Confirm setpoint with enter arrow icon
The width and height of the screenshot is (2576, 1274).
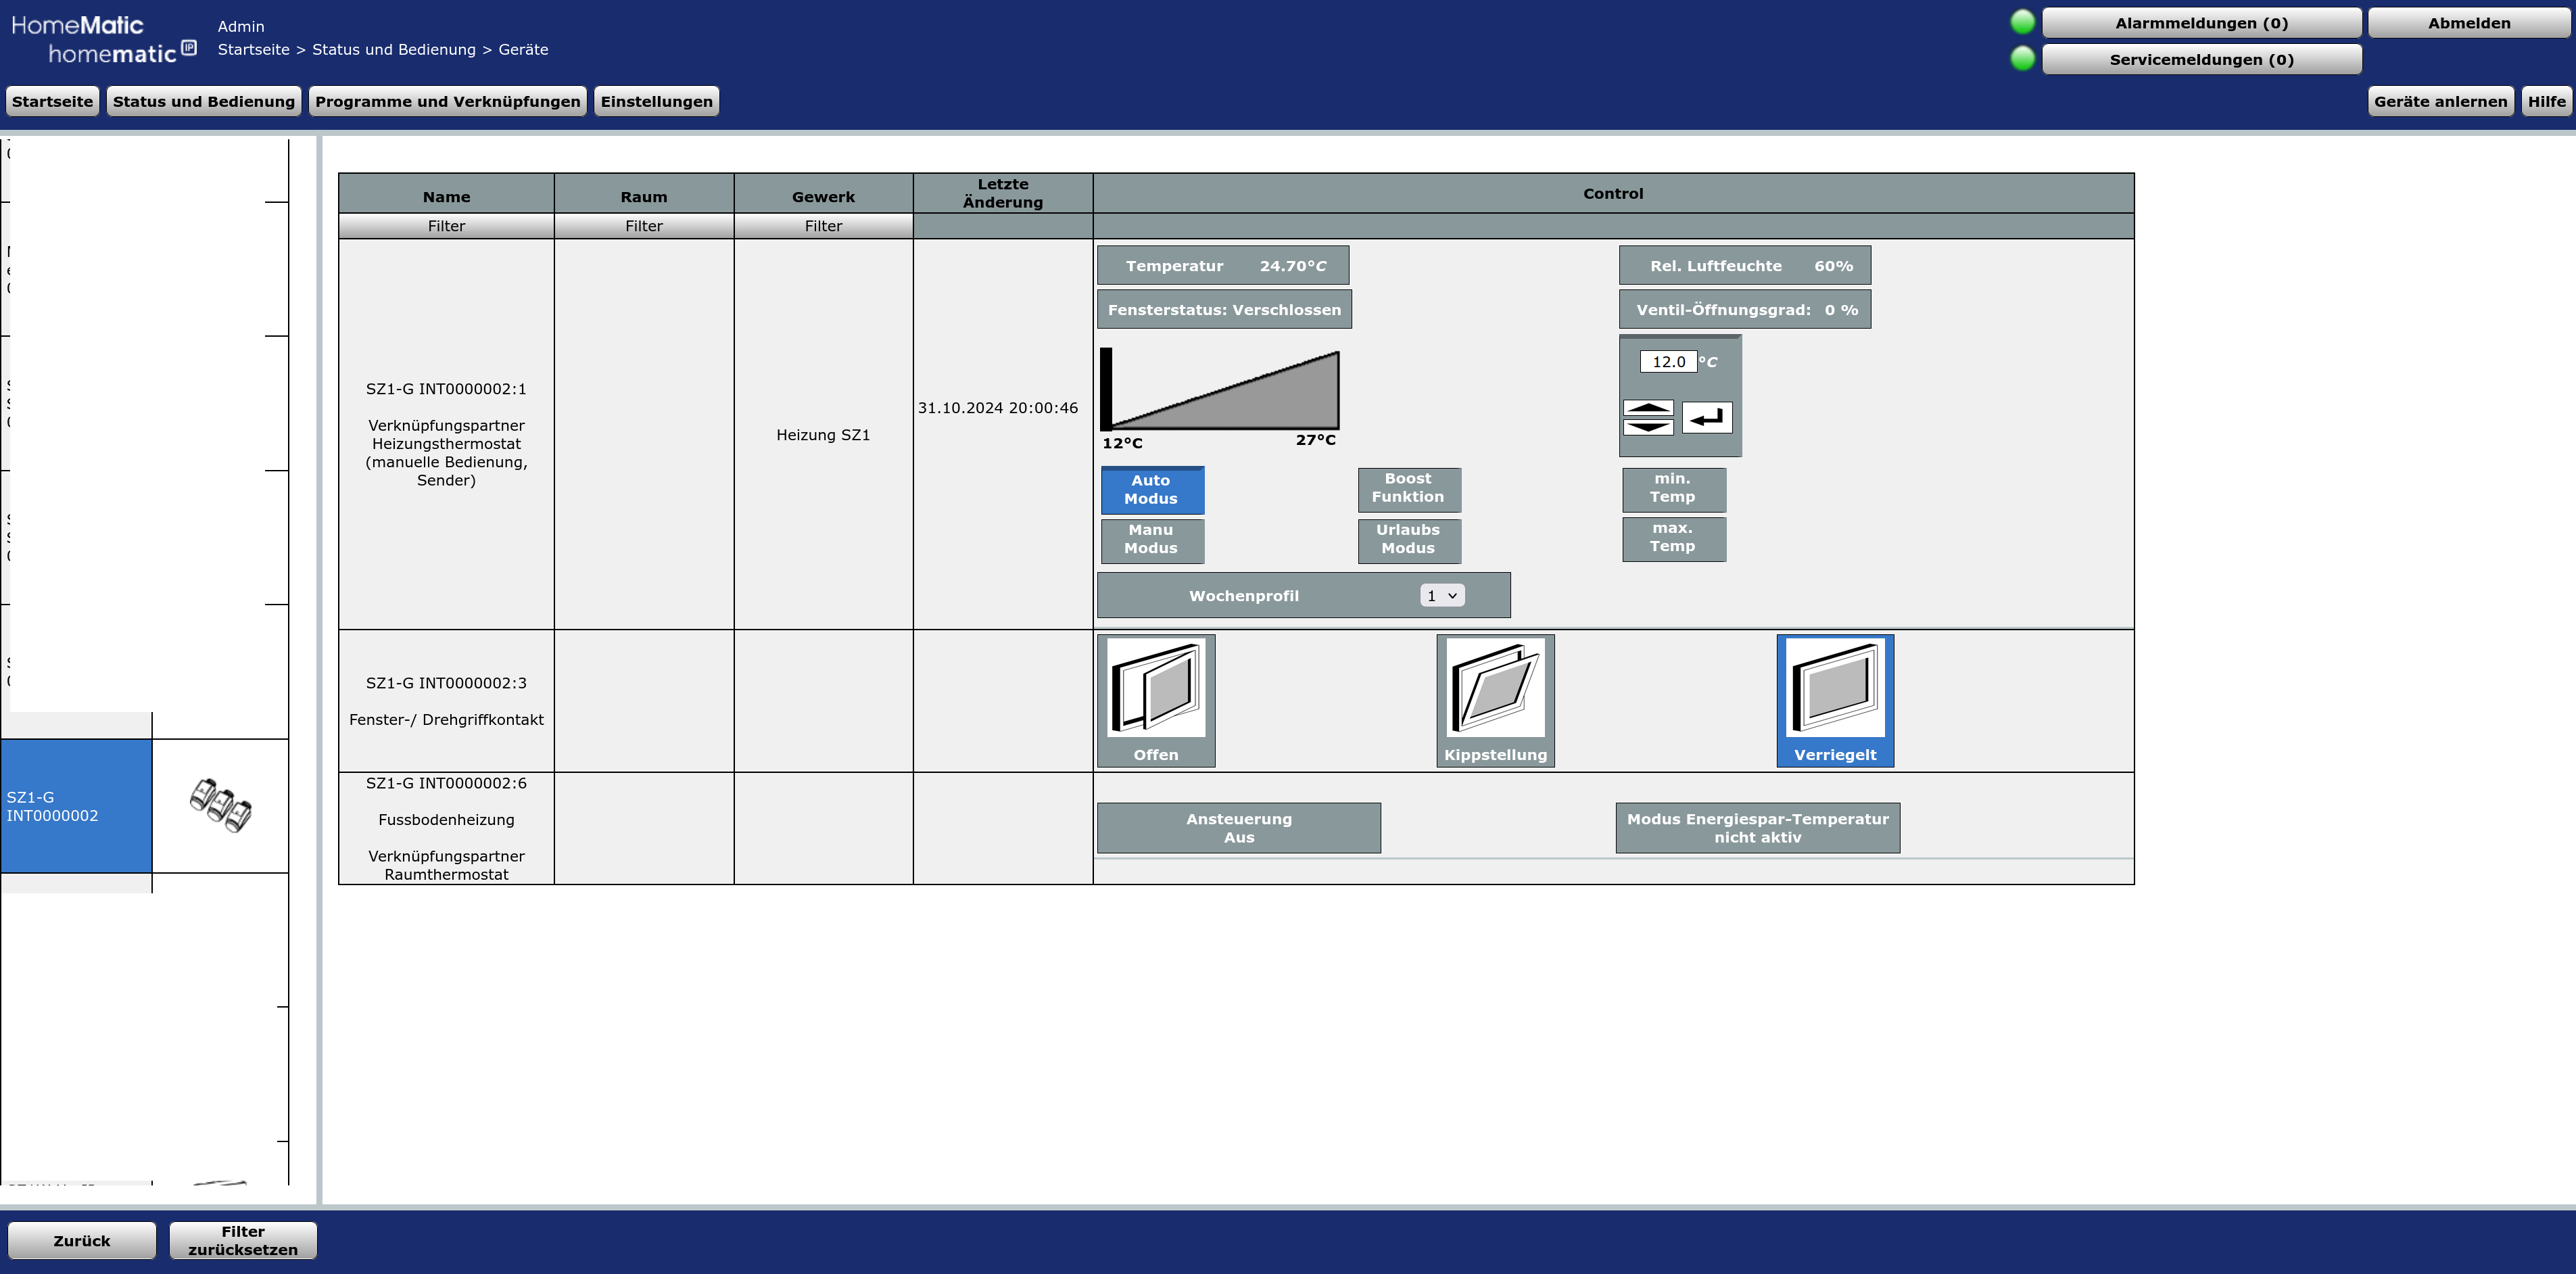[x=1707, y=418]
